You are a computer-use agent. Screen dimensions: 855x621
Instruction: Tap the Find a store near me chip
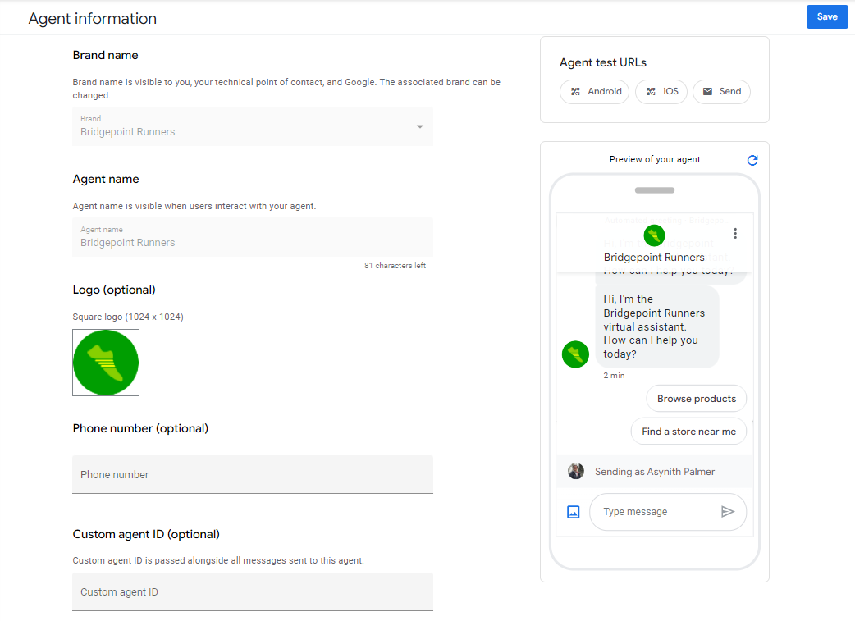(x=688, y=432)
